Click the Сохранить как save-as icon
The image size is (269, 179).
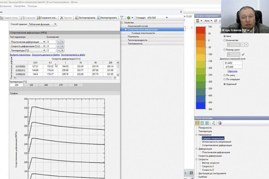[x=39, y=18]
